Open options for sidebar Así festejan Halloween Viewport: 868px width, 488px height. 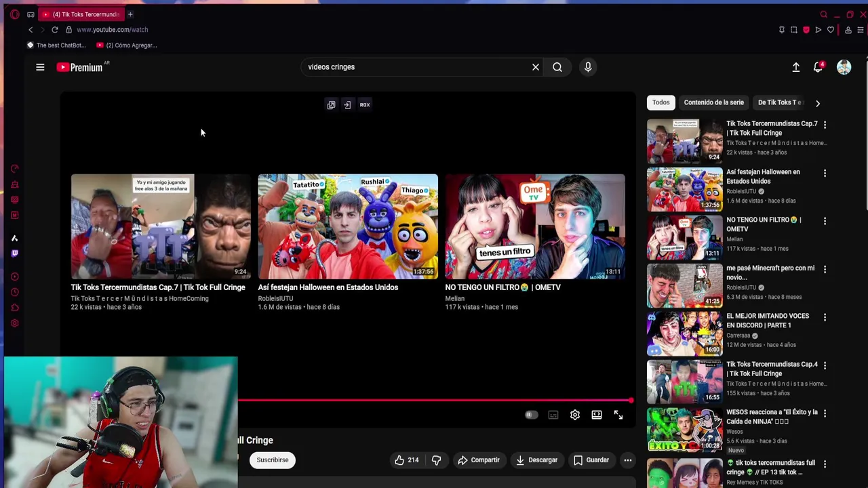tap(825, 173)
